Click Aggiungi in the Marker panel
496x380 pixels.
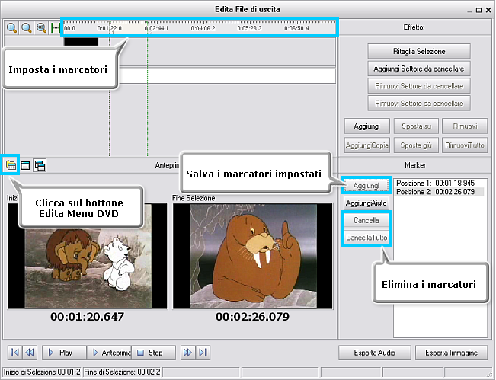tap(366, 186)
